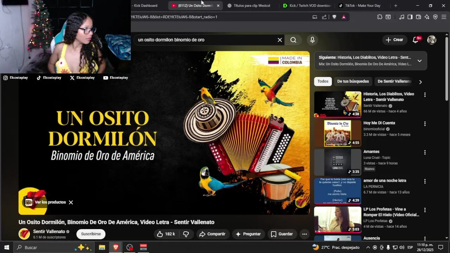Click the YouTube search magnifier button

point(293,40)
